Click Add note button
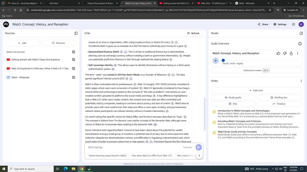This screenshot has height=172, width=307. pyautogui.click(x=256, y=90)
